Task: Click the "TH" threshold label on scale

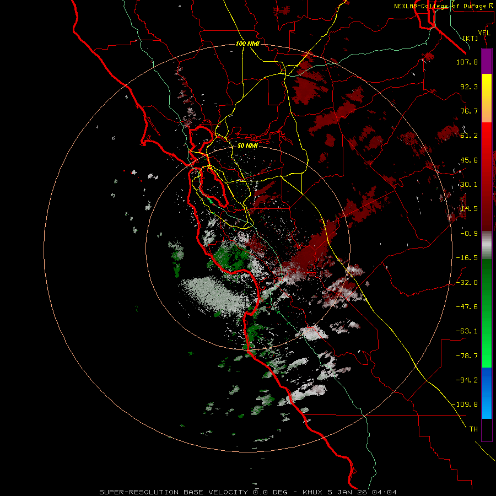Action: (473, 429)
